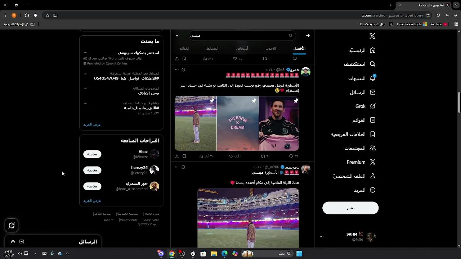Open عمرو profile avatar
Image resolution: width=461 pixels, height=259 pixels.
coord(306,72)
